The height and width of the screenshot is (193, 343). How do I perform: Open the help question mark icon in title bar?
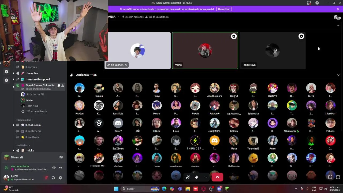(317, 3)
